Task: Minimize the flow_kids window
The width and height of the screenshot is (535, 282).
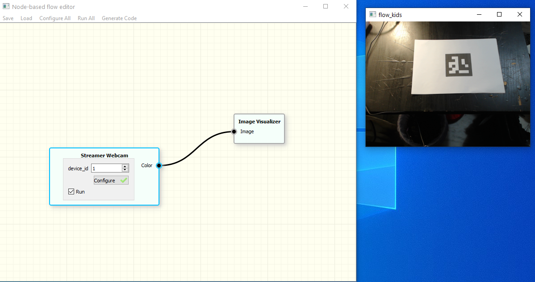Action: [x=479, y=14]
